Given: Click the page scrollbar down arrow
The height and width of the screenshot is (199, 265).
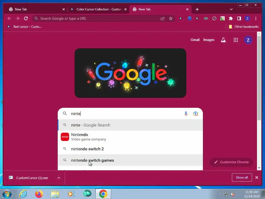Looking at the screenshot, I should coord(259,168).
